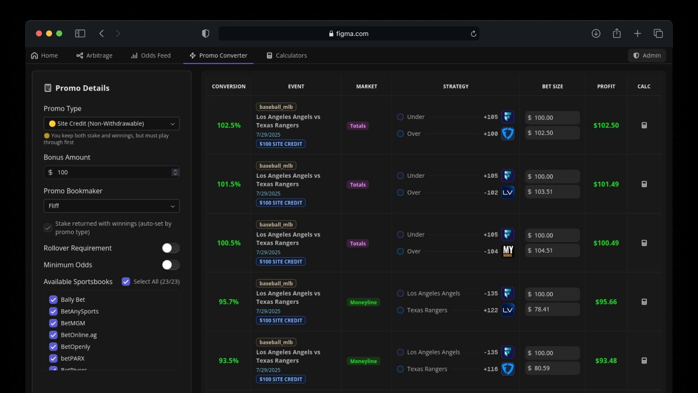
Task: Click the Fliff logo in the 93.5% row
Action: click(x=508, y=352)
